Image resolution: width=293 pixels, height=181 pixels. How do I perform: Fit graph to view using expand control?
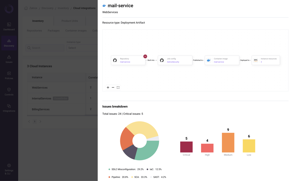pos(118,87)
